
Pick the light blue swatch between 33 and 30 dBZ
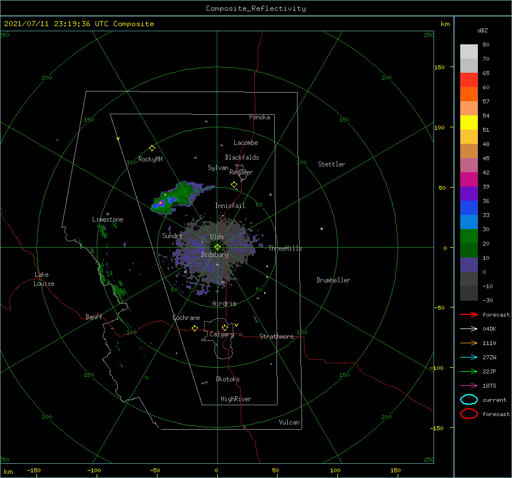pyautogui.click(x=469, y=222)
